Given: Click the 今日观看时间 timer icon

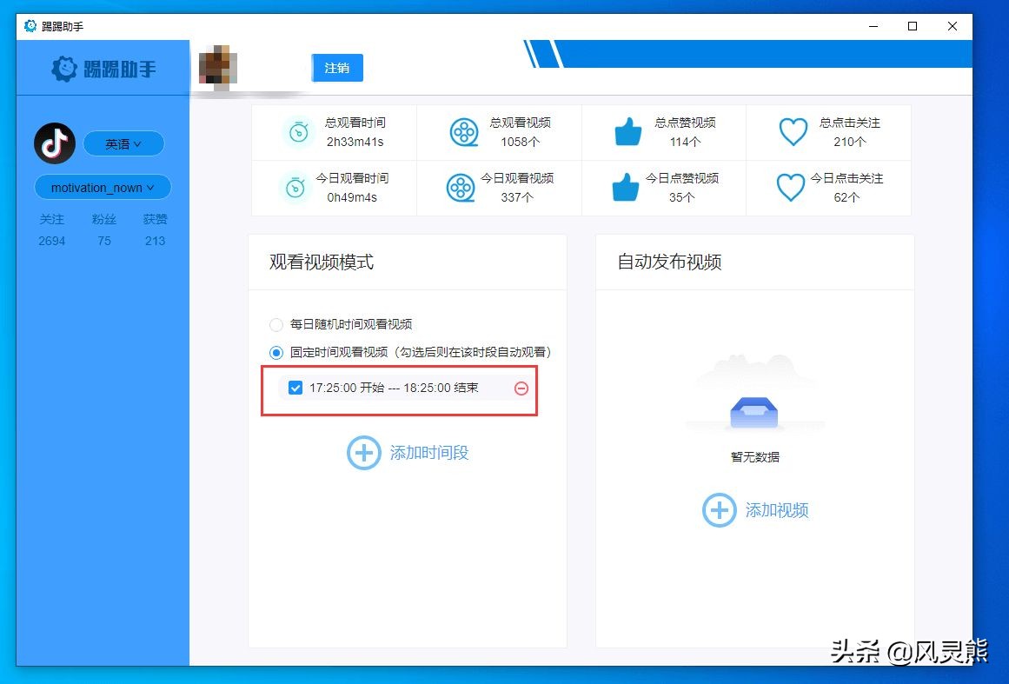Looking at the screenshot, I should 298,188.
